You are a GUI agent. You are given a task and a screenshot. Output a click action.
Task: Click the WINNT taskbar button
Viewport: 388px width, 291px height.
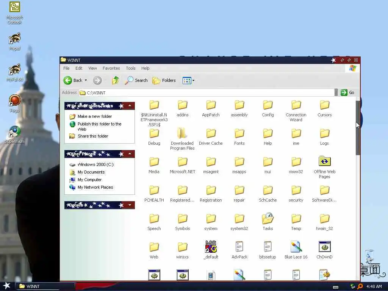45,286
